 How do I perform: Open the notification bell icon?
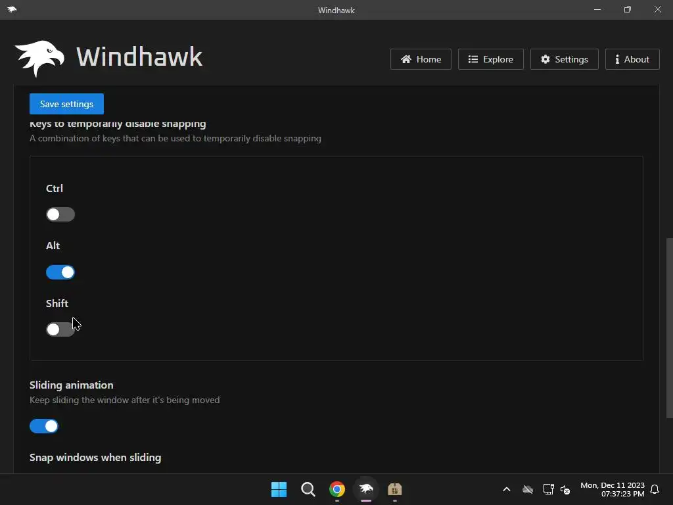click(x=655, y=489)
